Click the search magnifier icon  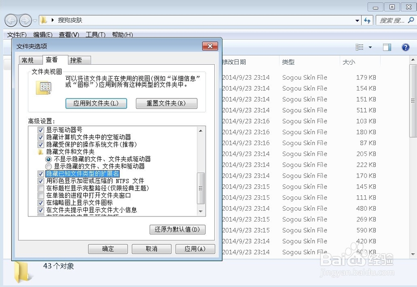point(411,20)
